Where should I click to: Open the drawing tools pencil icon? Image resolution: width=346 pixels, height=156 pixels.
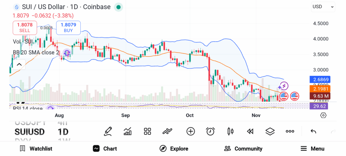(108, 131)
